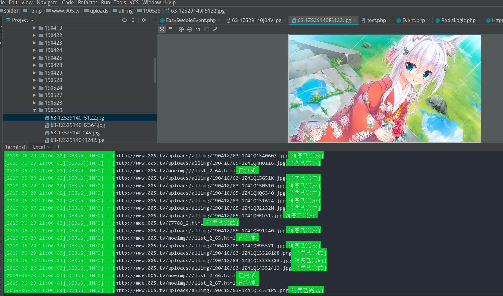503x296 pixels.
Task: Switch to RedisLogic.php tab
Action: point(458,20)
